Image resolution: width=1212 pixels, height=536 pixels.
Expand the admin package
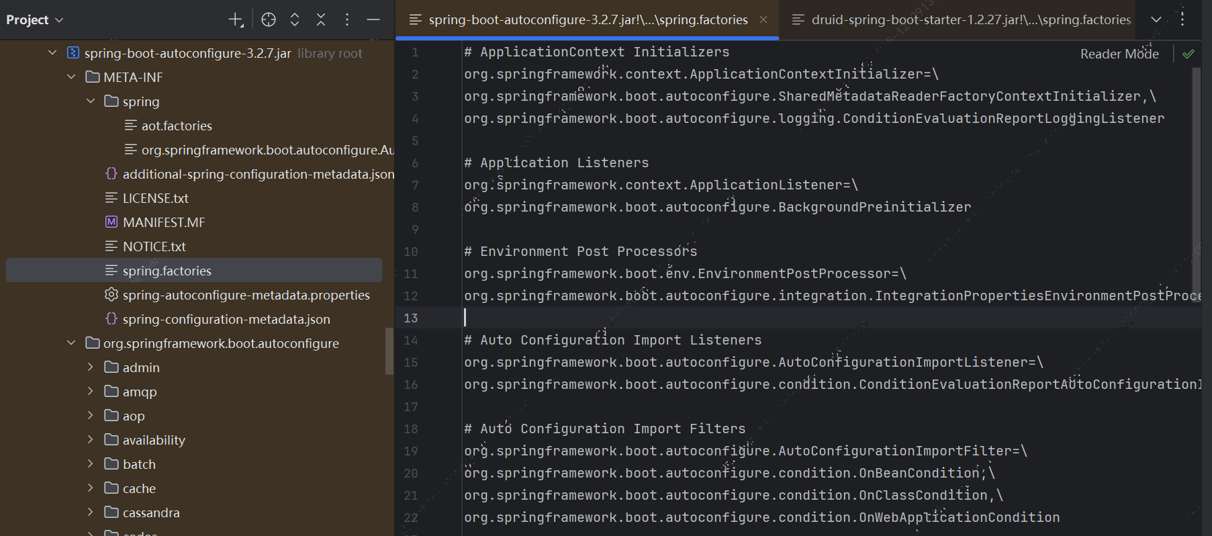[91, 367]
